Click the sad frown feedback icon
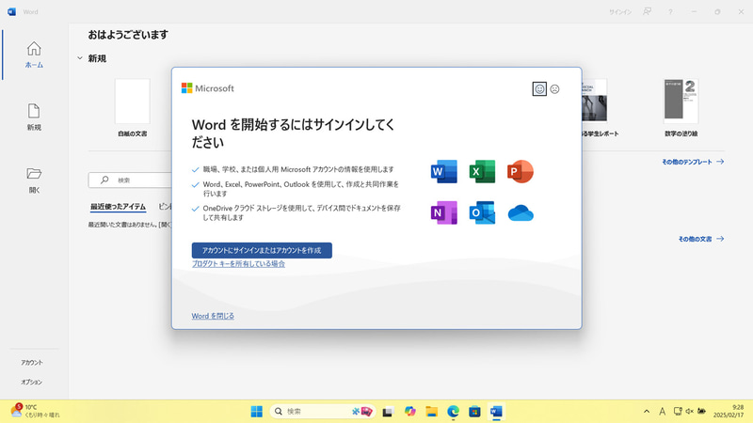This screenshot has height=423, width=753. pos(554,89)
